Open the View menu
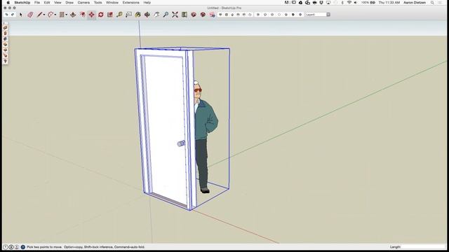This screenshot has height=252, width=449. point(58,3)
